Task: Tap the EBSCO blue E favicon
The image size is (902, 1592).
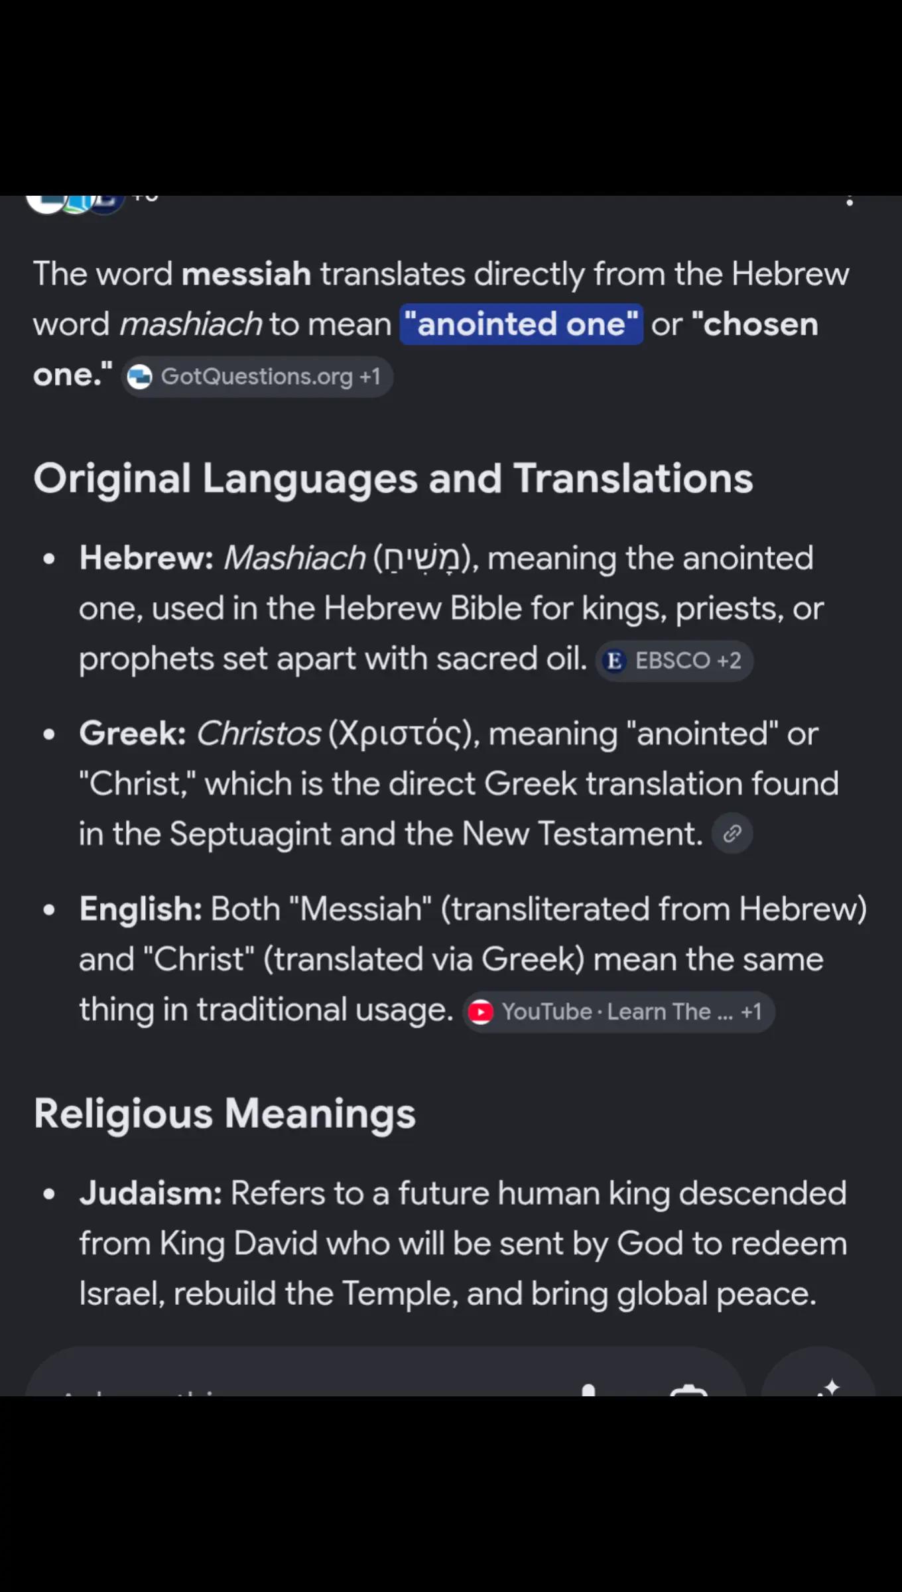Action: coord(614,661)
